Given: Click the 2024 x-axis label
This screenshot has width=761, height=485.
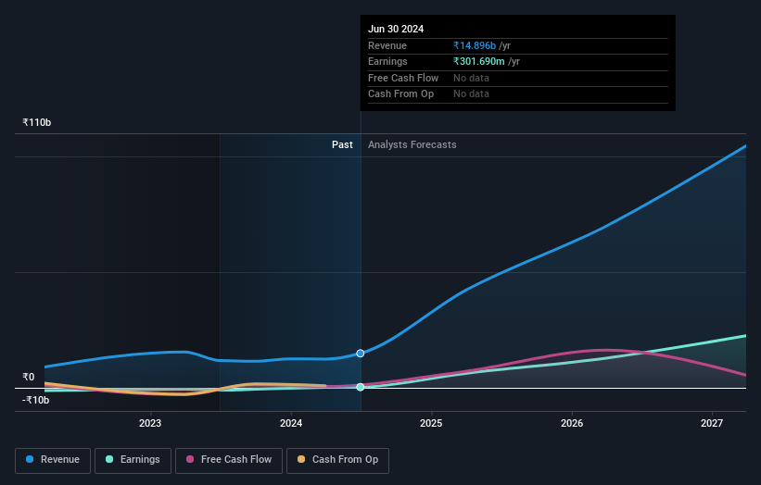Looking at the screenshot, I should [291, 423].
